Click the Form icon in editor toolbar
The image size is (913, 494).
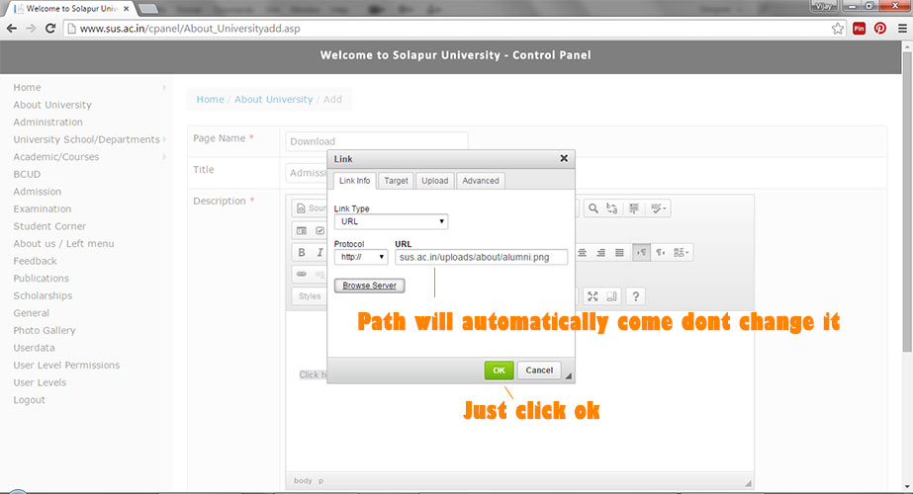[301, 230]
